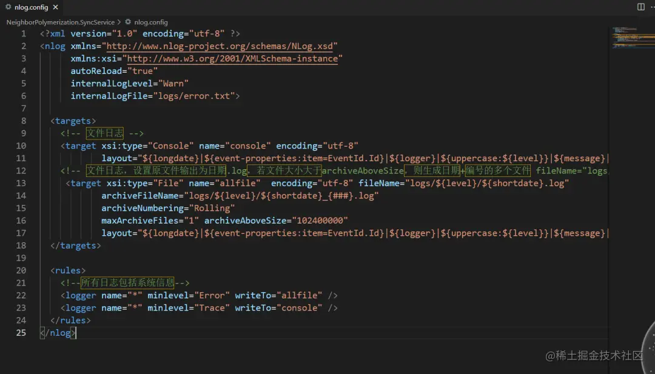Click line number 25 in gutter
The width and height of the screenshot is (655, 374).
pos(21,333)
